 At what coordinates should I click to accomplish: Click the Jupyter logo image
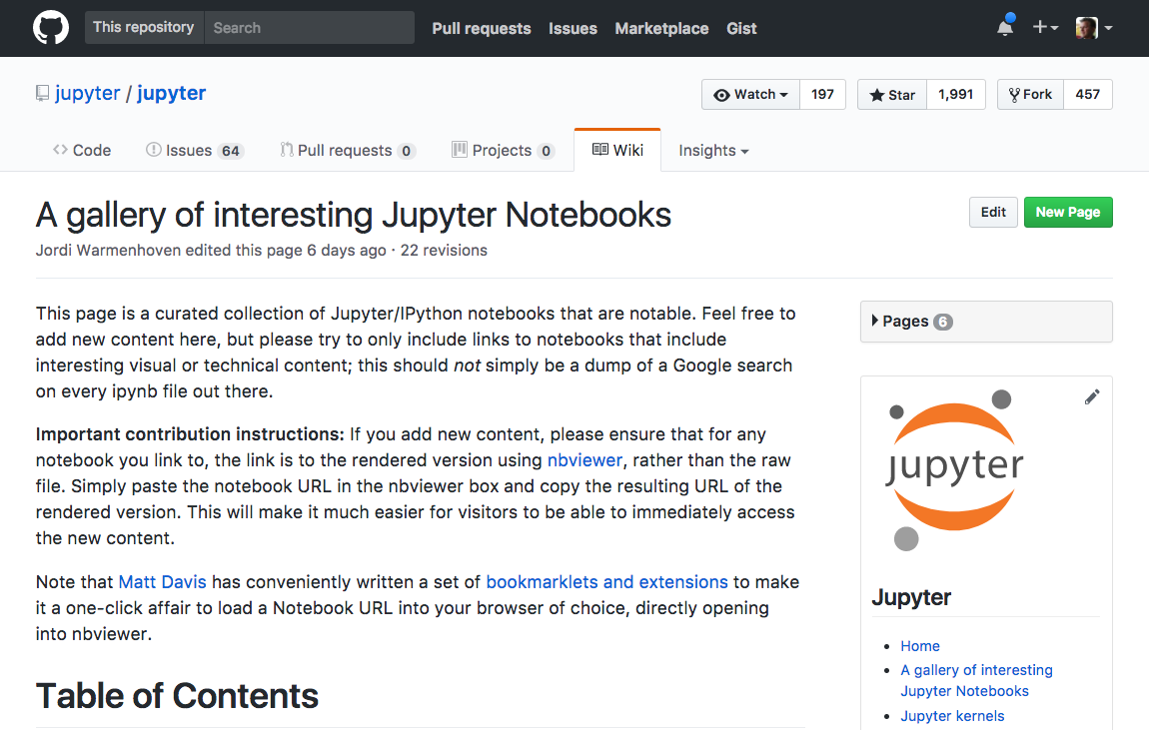click(x=952, y=468)
